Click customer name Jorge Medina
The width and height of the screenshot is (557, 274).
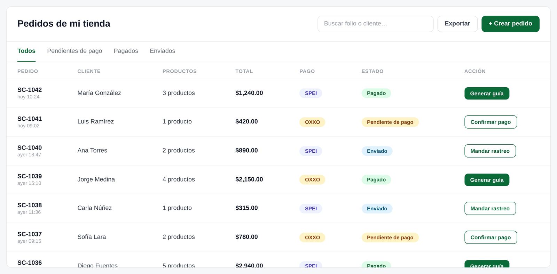click(x=96, y=179)
